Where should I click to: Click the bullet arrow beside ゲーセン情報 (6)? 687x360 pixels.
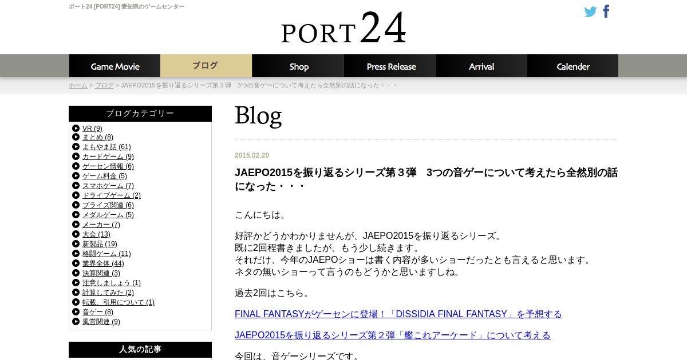click(76, 166)
